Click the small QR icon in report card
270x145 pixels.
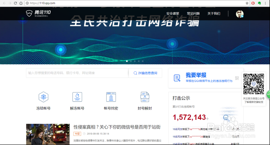tap(237, 78)
